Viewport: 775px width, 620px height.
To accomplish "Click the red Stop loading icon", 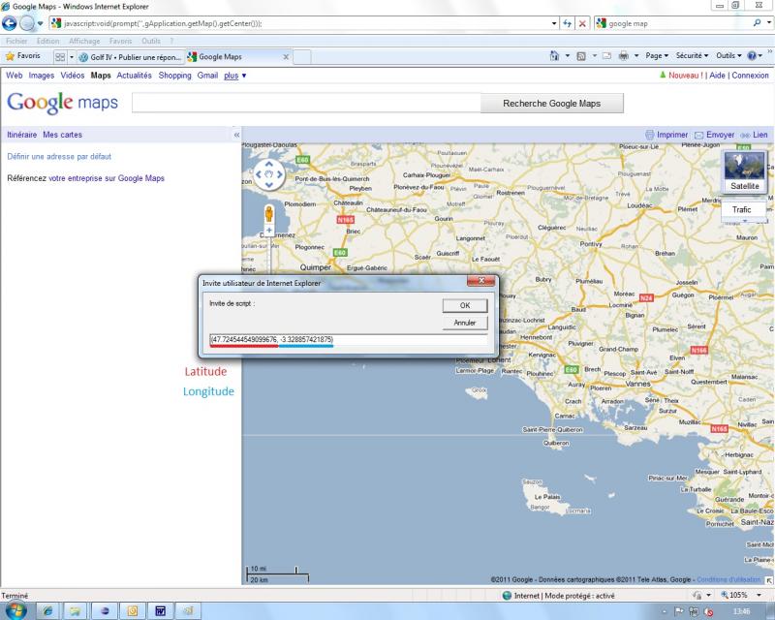I will (x=583, y=23).
